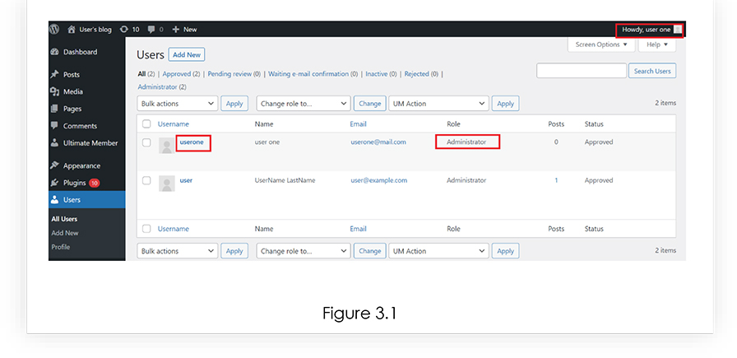Click the Appearance brush icon
The width and height of the screenshot is (737, 358).
[x=55, y=165]
